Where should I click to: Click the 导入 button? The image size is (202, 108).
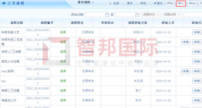[181, 3]
